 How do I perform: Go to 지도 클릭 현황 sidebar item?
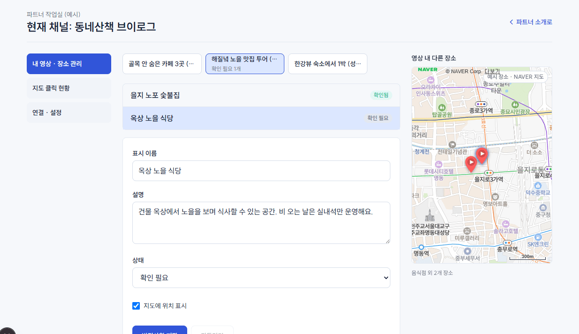(69, 88)
